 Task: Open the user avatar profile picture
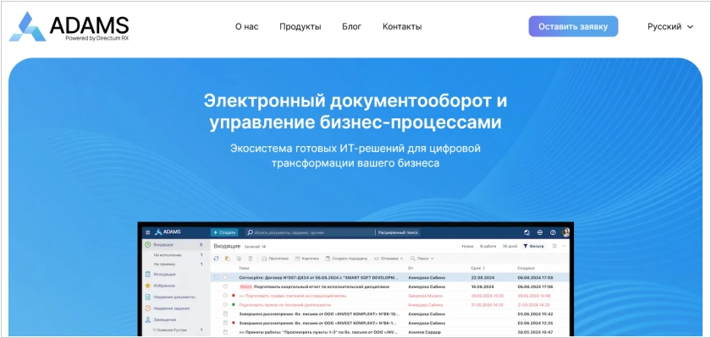coord(565,232)
